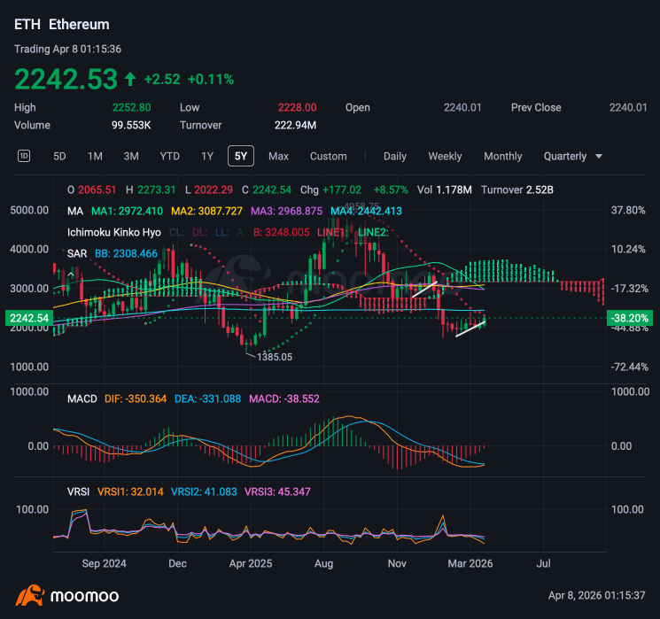
Task: Select the 1Y range
Action: [x=207, y=157]
